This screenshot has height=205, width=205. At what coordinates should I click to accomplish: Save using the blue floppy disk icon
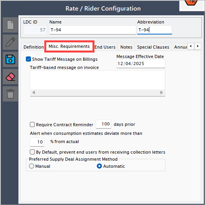(x=10, y=59)
